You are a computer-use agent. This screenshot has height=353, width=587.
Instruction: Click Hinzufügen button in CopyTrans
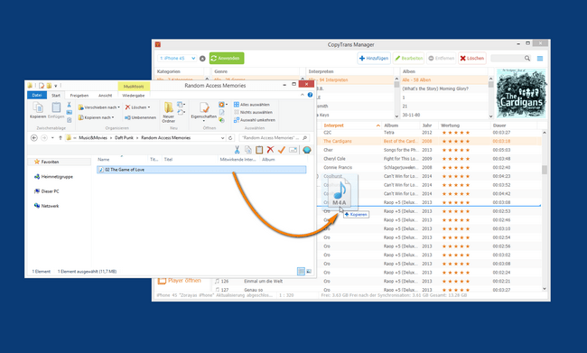coord(374,59)
